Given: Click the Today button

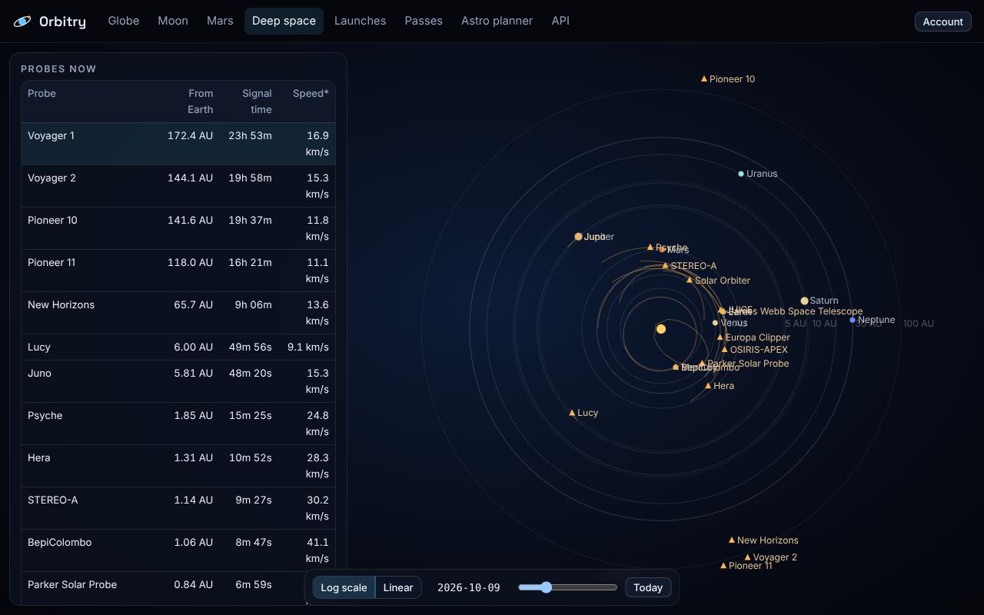Looking at the screenshot, I should (x=648, y=587).
